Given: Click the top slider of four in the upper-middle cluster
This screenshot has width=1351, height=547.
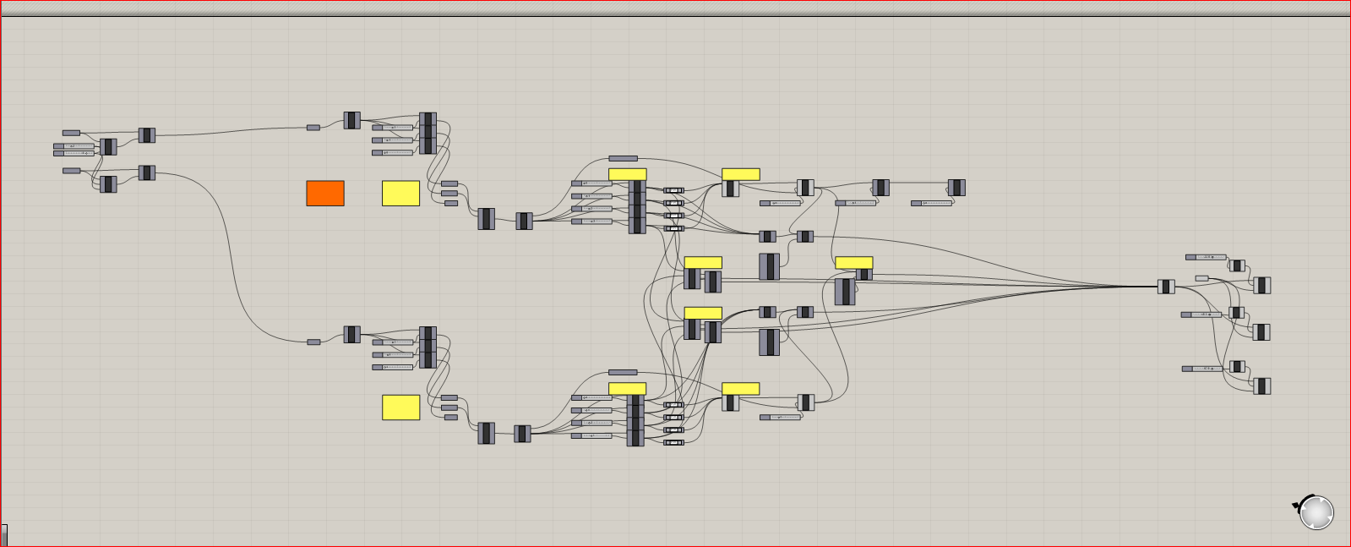Looking at the screenshot, I should click(591, 183).
